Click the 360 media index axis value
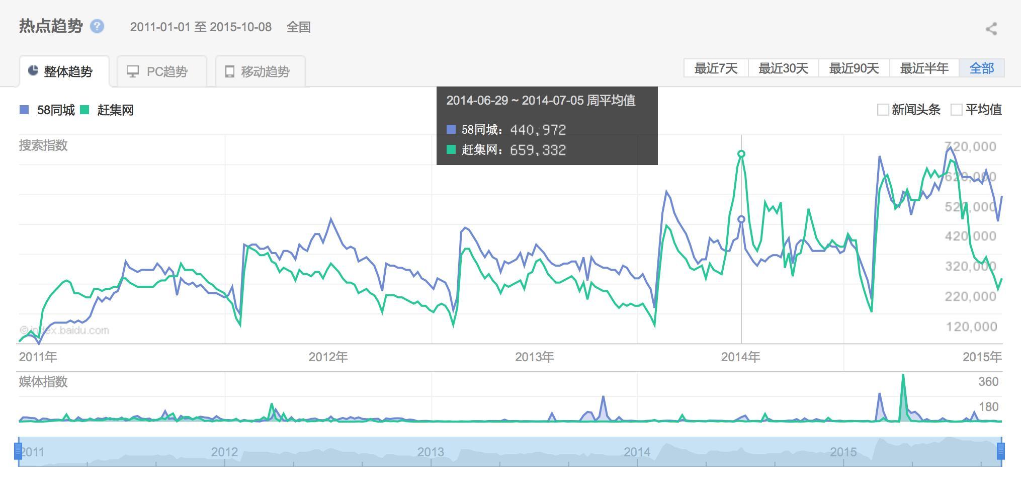Viewport: 1021px width, 489px height. click(x=988, y=382)
